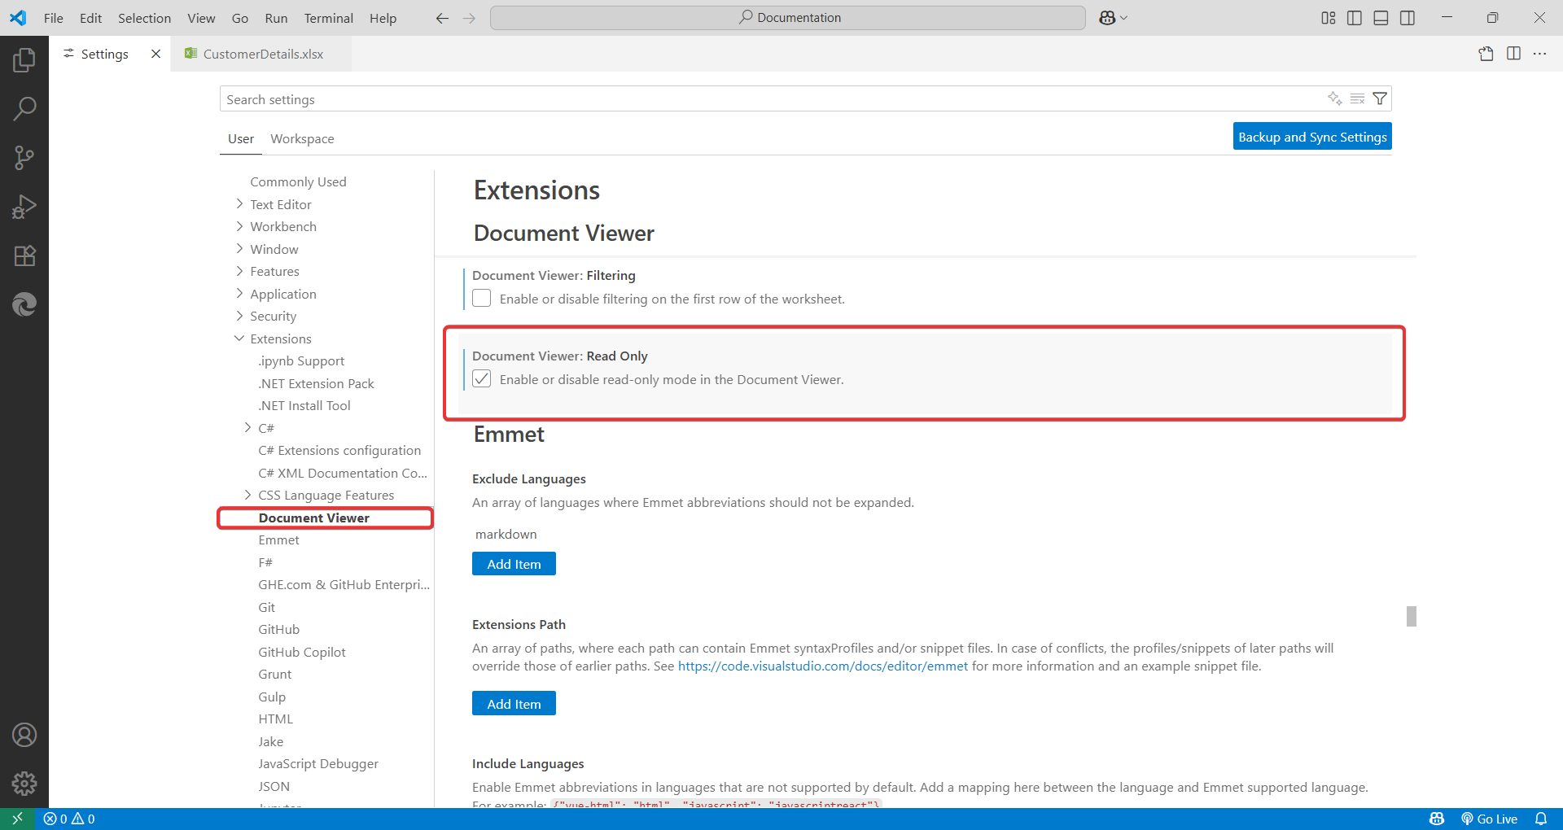The width and height of the screenshot is (1563, 830).
Task: Click Copilot status icon in status bar
Action: pos(1437,819)
